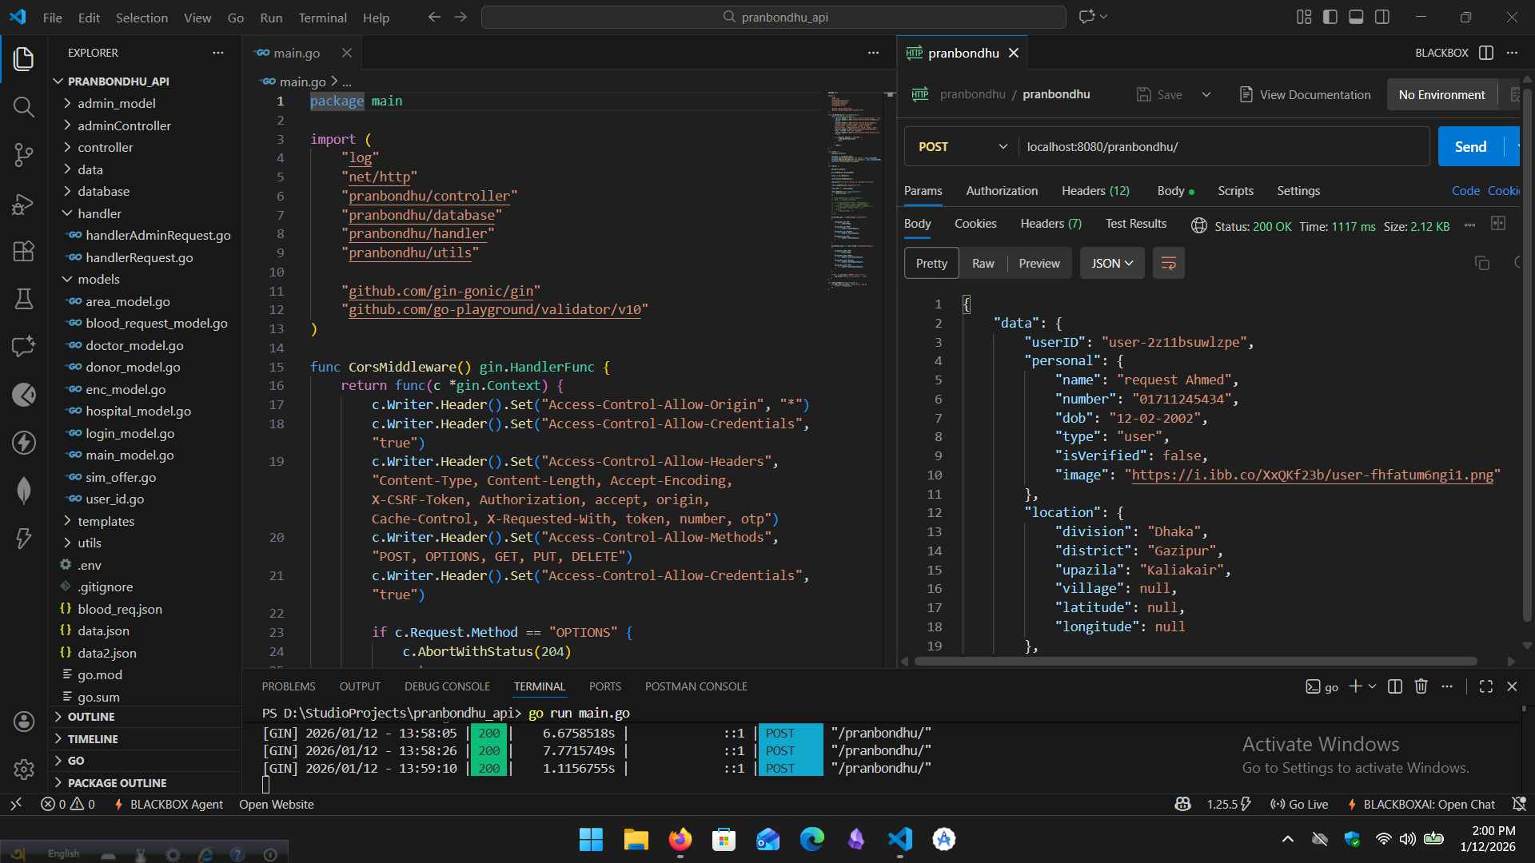Kill terminal with the trash icon
The height and width of the screenshot is (863, 1535).
pos(1421,686)
